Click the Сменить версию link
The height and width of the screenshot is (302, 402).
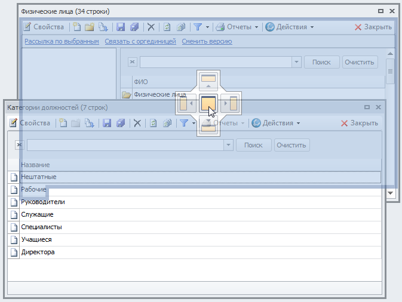coord(207,42)
